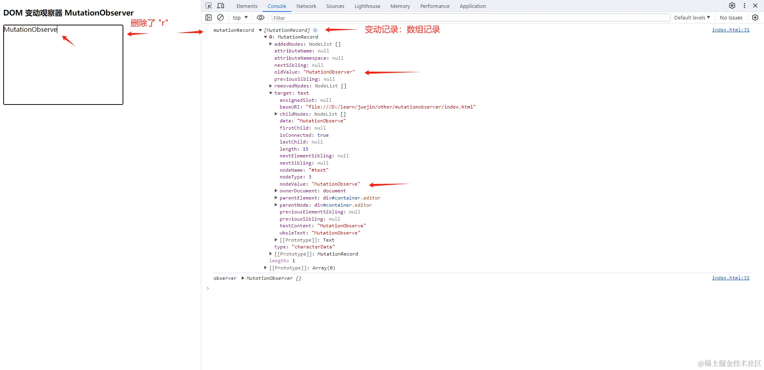Open the DevTools three-dot more options menu
This screenshot has width=764, height=370.
coord(745,6)
